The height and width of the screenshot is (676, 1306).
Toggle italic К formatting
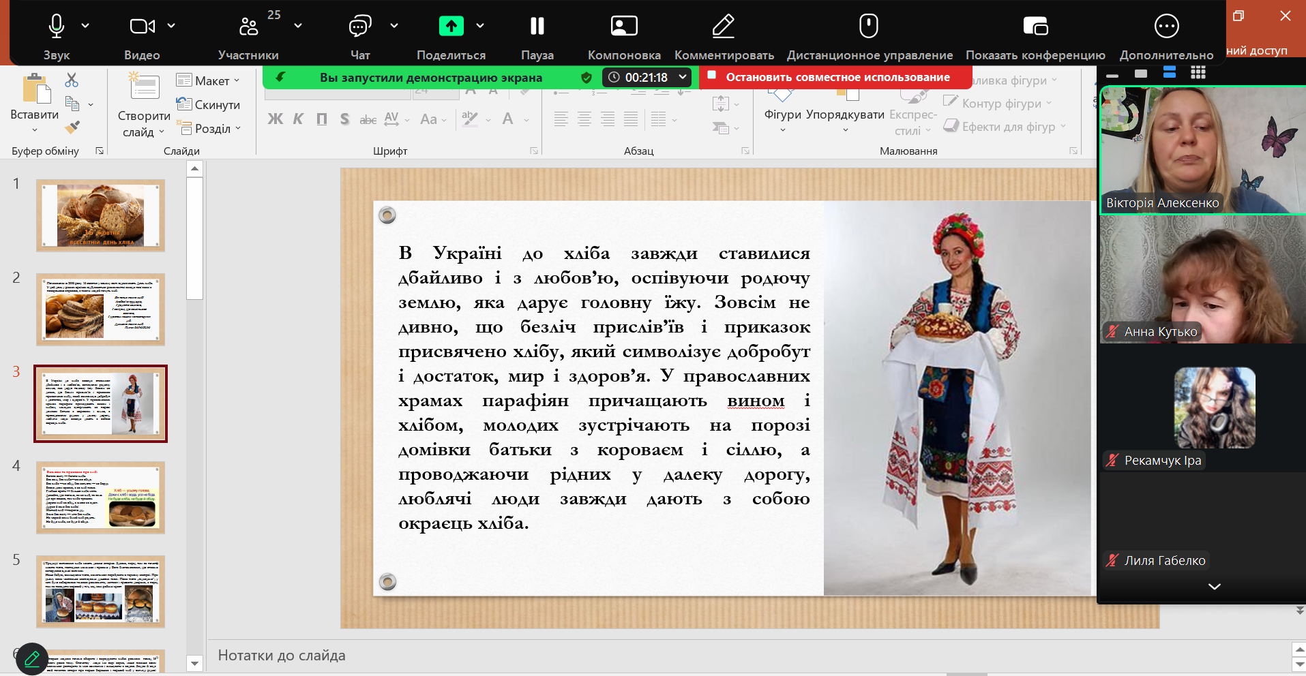coord(298,119)
